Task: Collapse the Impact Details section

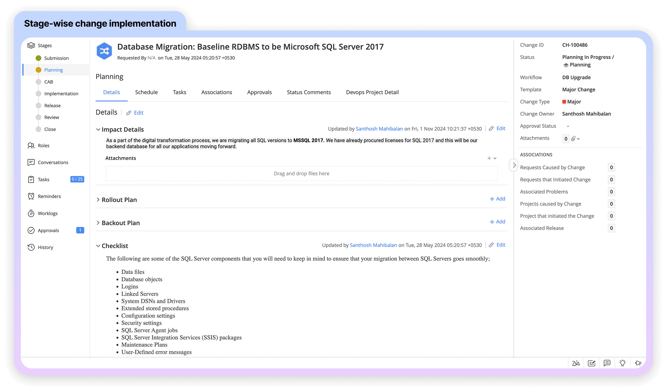Action: click(98, 130)
